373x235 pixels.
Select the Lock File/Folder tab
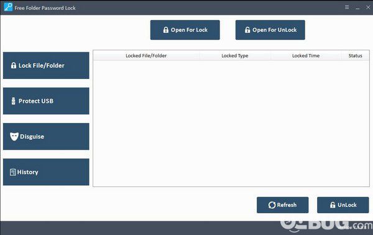tap(46, 65)
